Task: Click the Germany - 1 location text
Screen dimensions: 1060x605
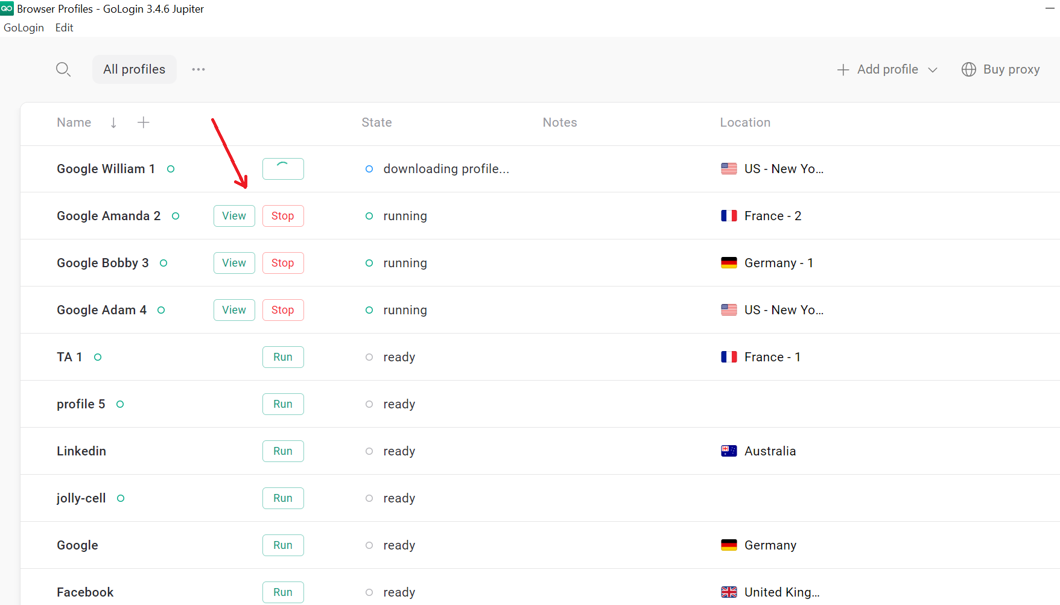Action: [x=779, y=263]
